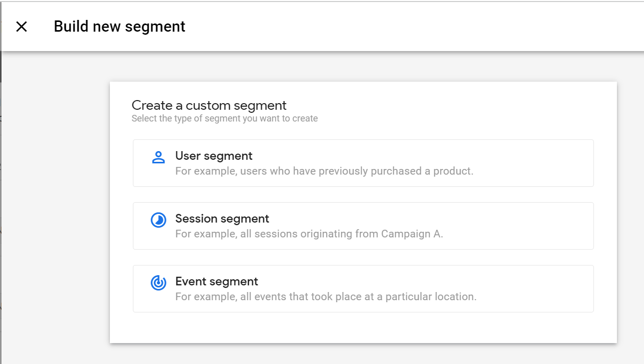Click gray background below the custom segment card
This screenshot has width=644, height=364.
[363, 354]
